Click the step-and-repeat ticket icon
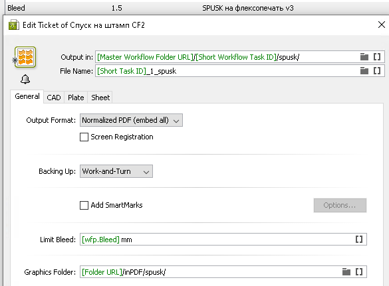This screenshot has height=286, width=389. click(x=25, y=57)
